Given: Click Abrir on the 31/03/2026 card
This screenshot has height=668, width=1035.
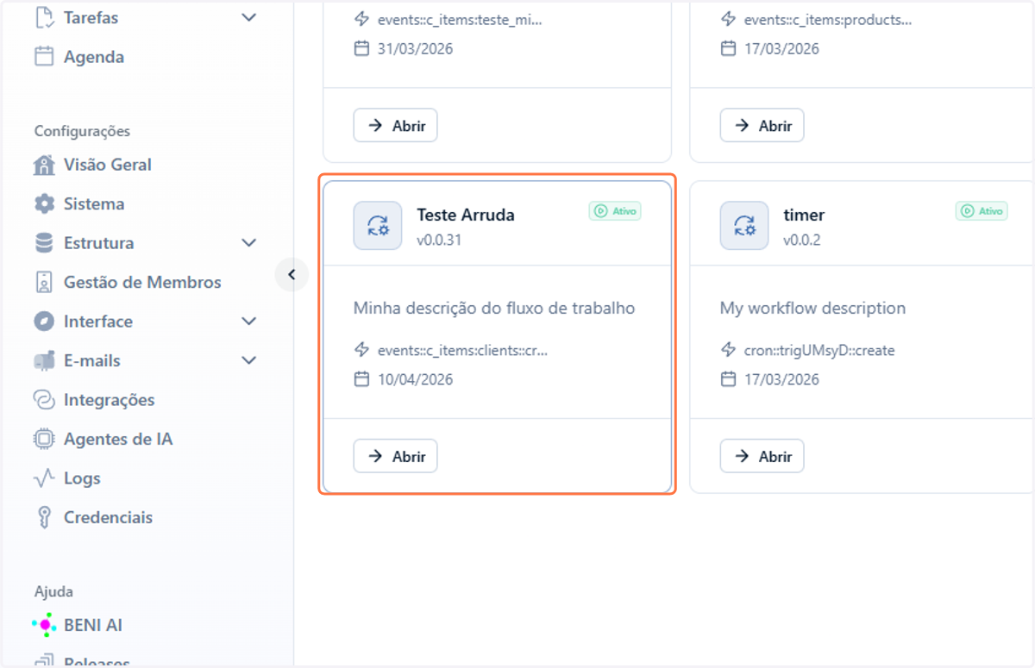Looking at the screenshot, I should (x=395, y=126).
